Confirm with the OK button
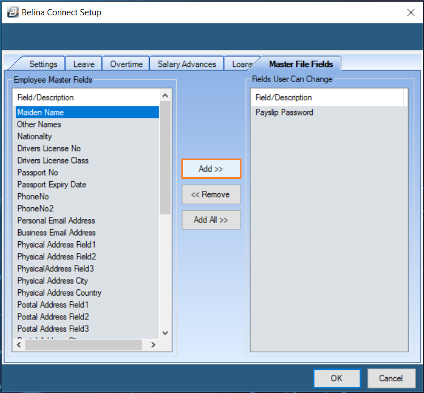Image resolution: width=424 pixels, height=393 pixels. pyautogui.click(x=337, y=378)
